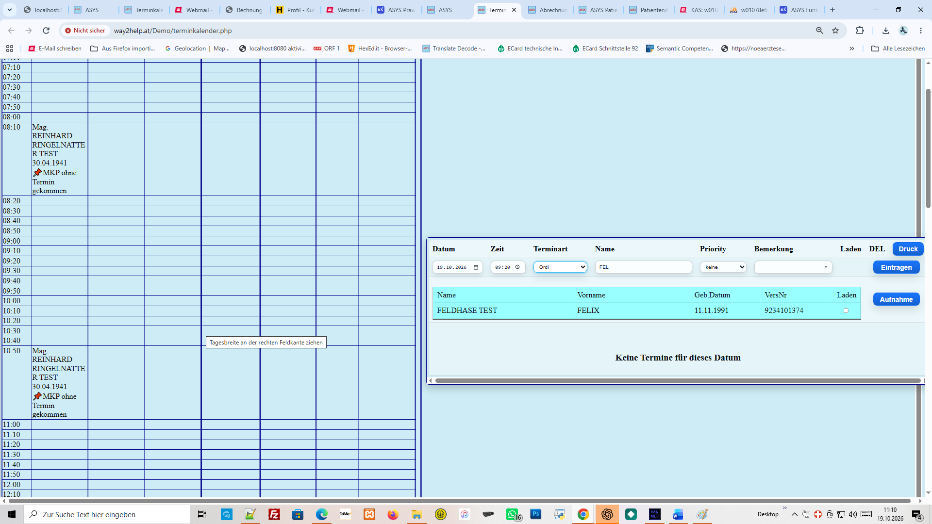Viewport: 932px width, 524px height.
Task: Bookmark this page with the star icon
Action: click(x=835, y=31)
